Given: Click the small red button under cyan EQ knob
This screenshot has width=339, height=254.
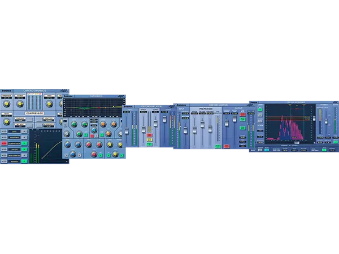Looking at the screenshot, I should click(x=92, y=136).
